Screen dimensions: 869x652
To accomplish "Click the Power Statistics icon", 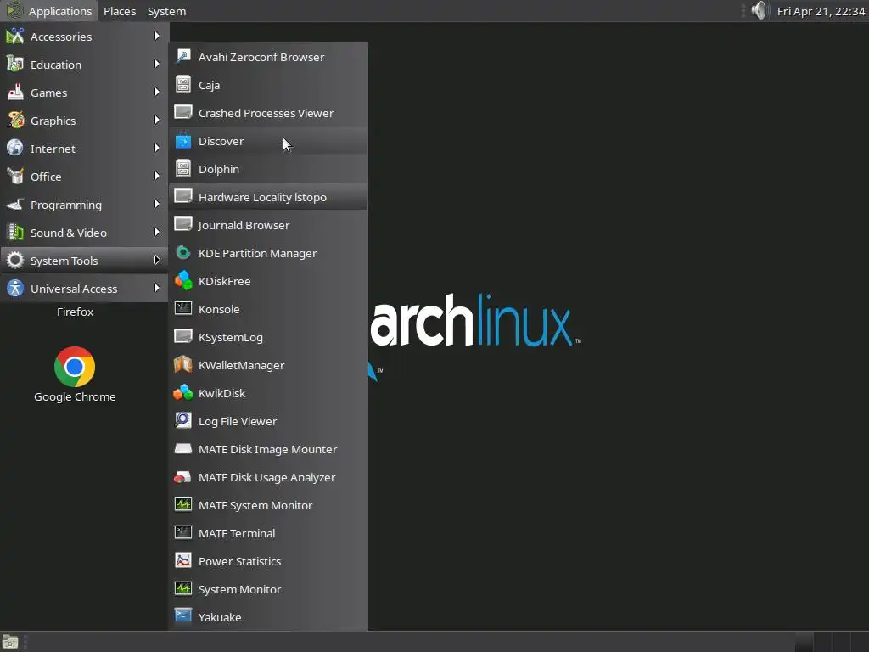I will [183, 560].
